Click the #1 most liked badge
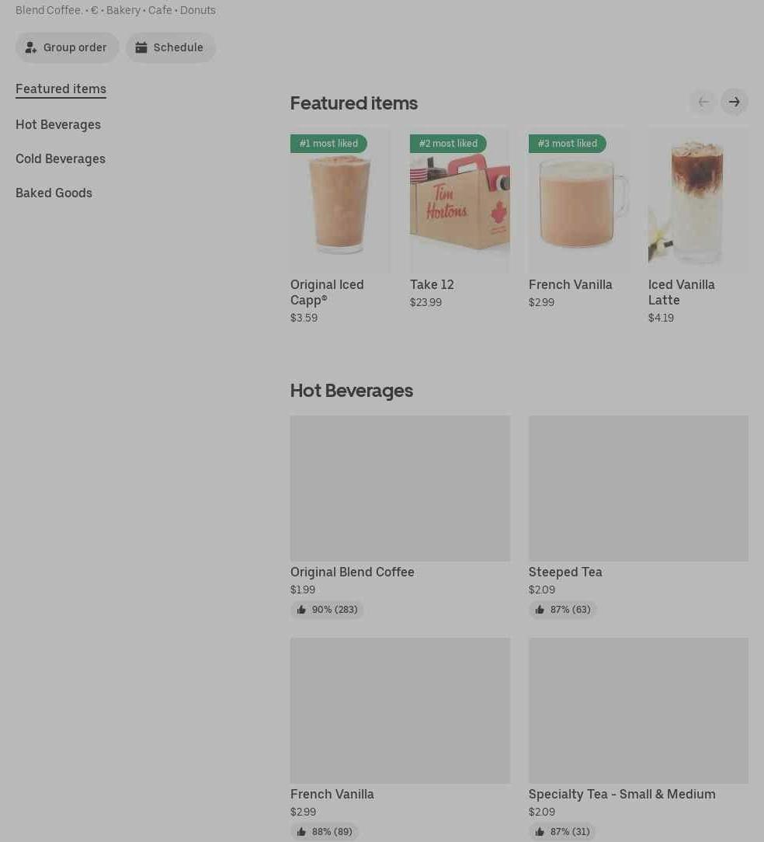764x842 pixels. click(x=328, y=144)
